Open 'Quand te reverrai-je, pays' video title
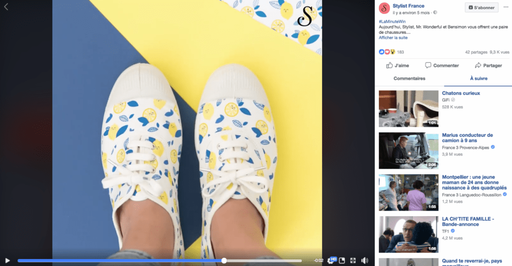This screenshot has height=266, width=512. point(472,263)
